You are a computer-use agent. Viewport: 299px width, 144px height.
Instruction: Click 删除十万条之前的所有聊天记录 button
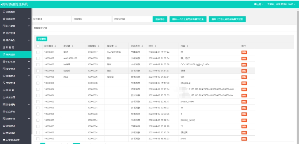(x=227, y=19)
